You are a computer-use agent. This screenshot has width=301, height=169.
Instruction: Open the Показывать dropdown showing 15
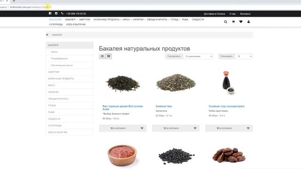point(244,56)
